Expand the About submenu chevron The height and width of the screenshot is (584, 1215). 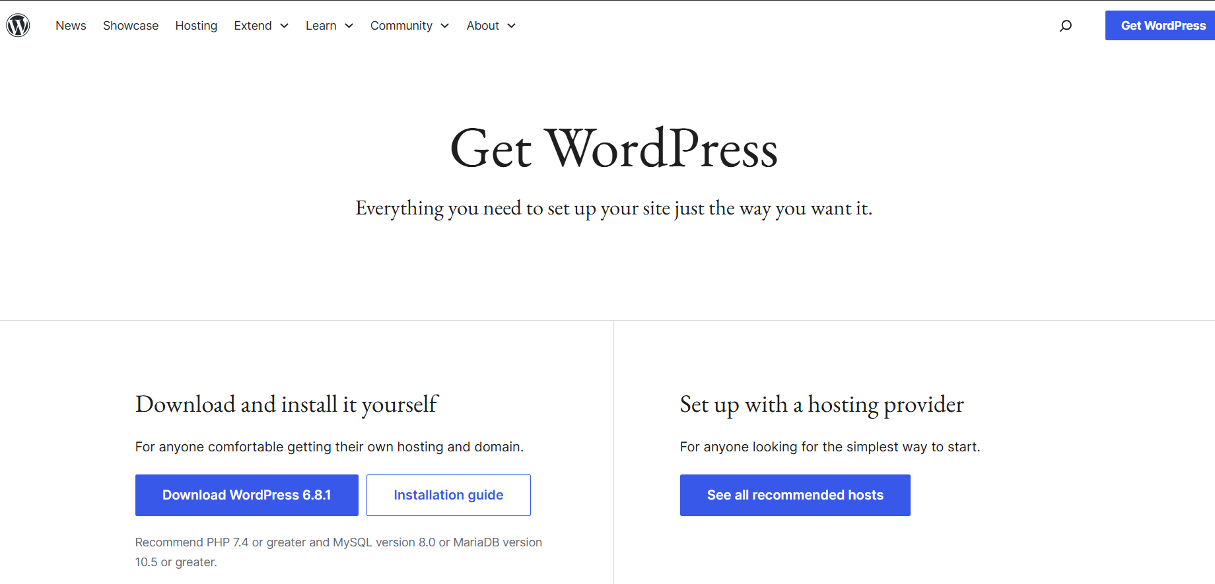512,26
